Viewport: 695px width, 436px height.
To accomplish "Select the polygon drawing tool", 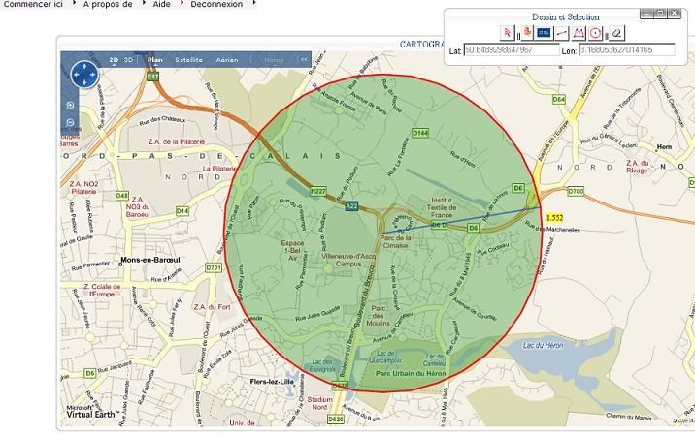I will (x=579, y=33).
